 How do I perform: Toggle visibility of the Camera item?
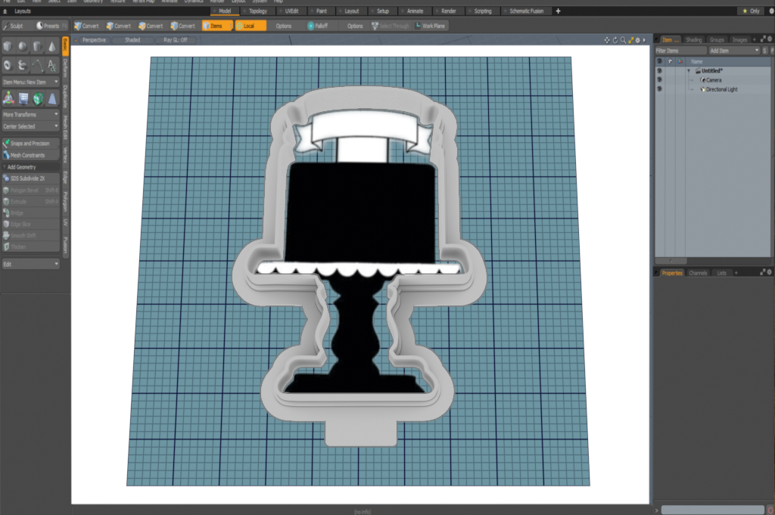tap(659, 79)
